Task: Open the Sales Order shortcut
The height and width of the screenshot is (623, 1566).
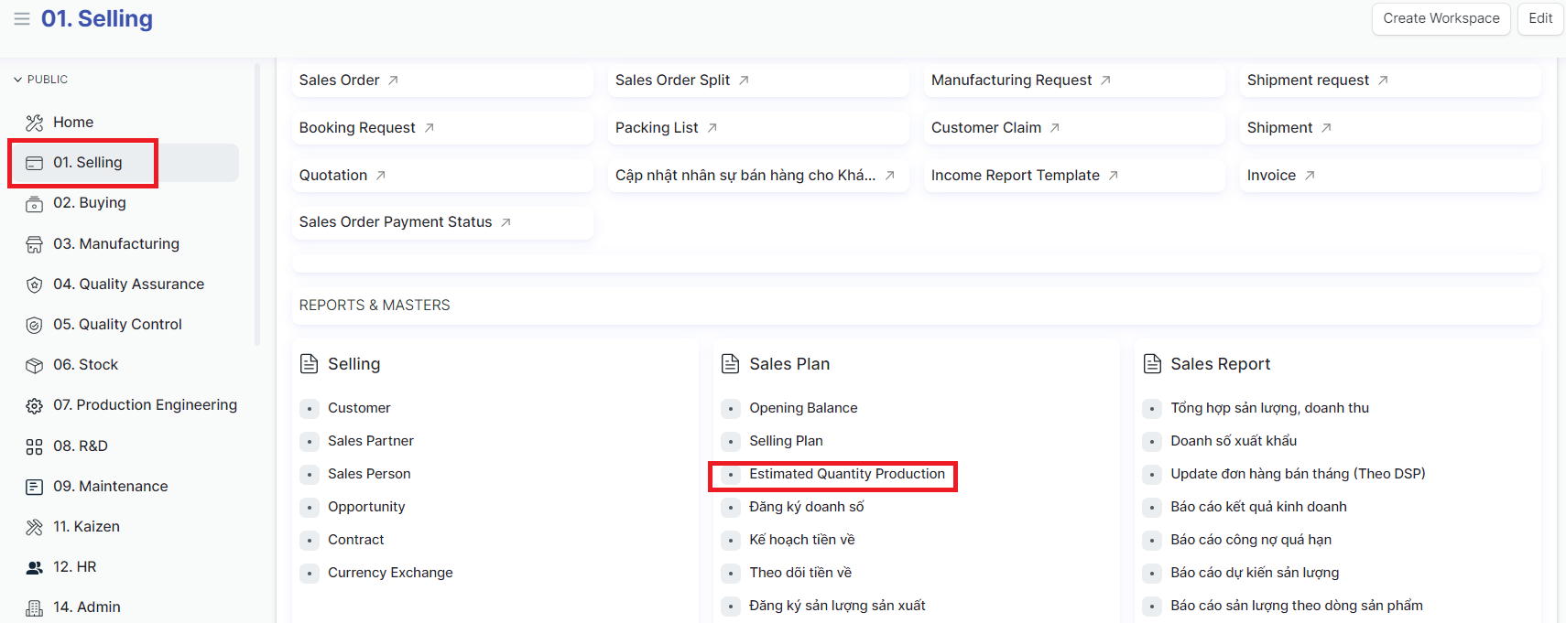Action: pos(340,81)
